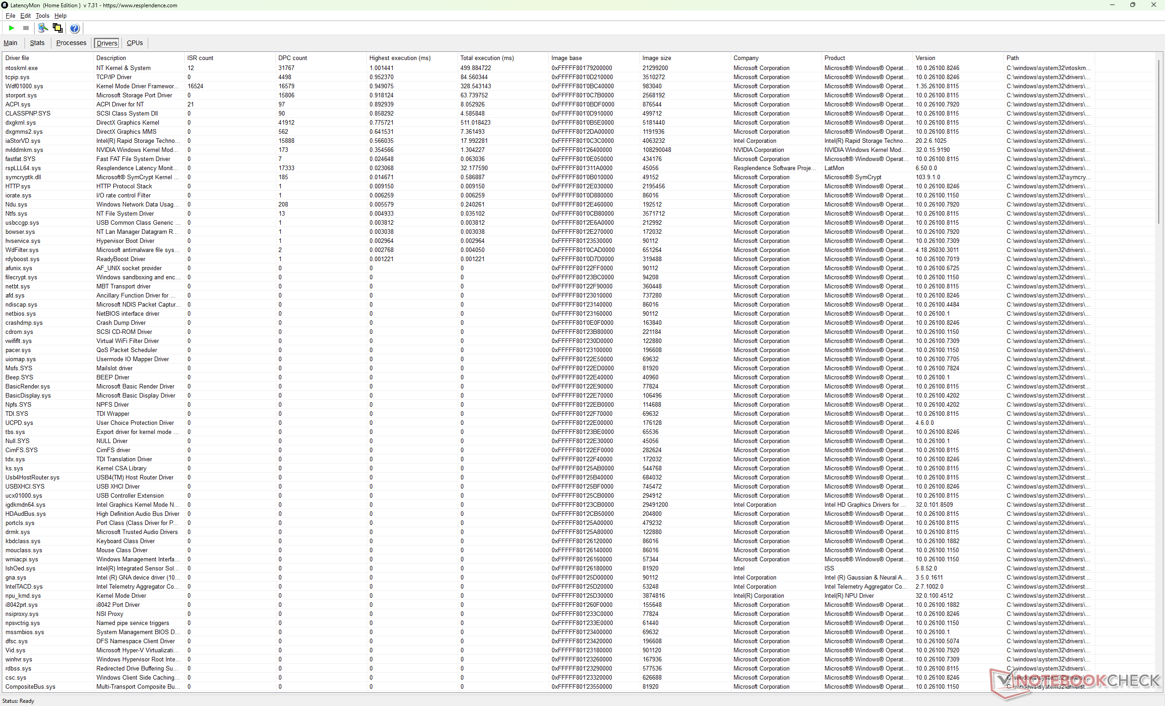The image size is (1165, 706).
Task: Click the LatencyMon app icon in the title bar
Action: 5,5
